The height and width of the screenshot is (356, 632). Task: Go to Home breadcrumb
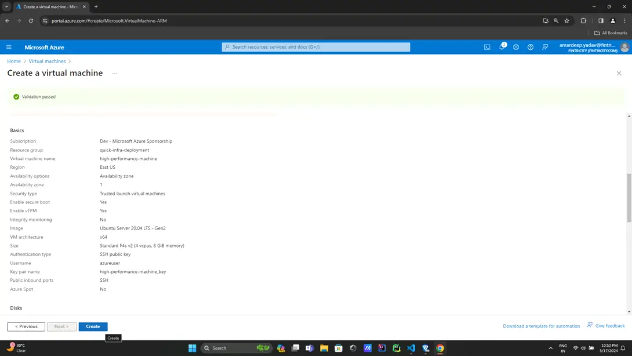(14, 61)
